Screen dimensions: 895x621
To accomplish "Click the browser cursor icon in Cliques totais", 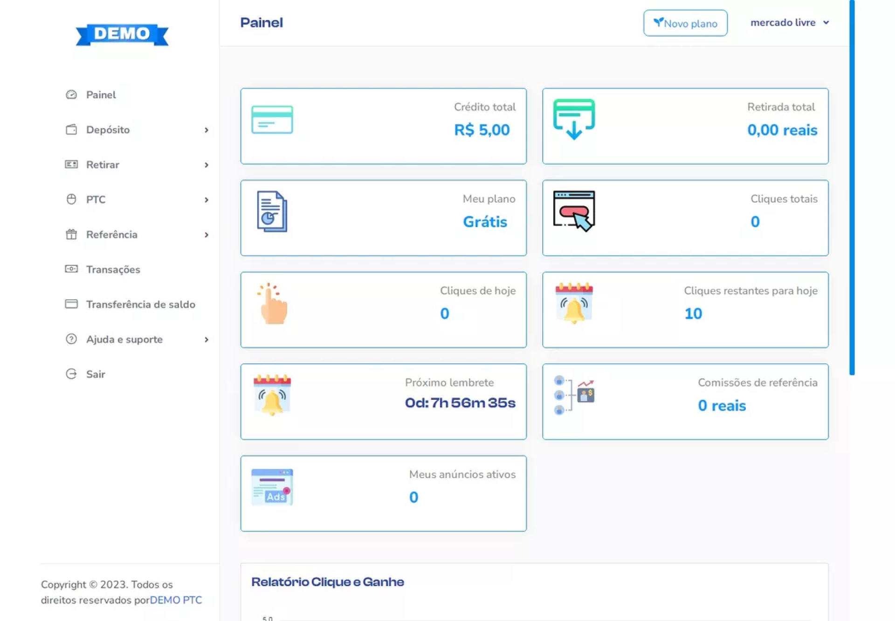I will tap(574, 211).
